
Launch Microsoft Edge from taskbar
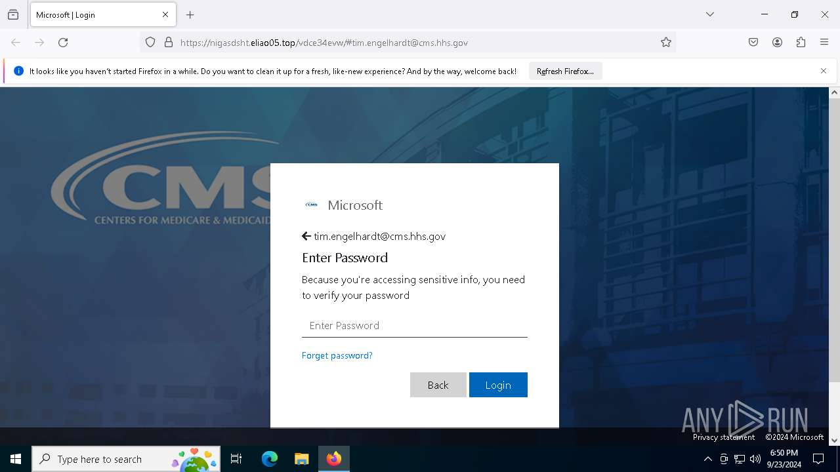pos(270,459)
